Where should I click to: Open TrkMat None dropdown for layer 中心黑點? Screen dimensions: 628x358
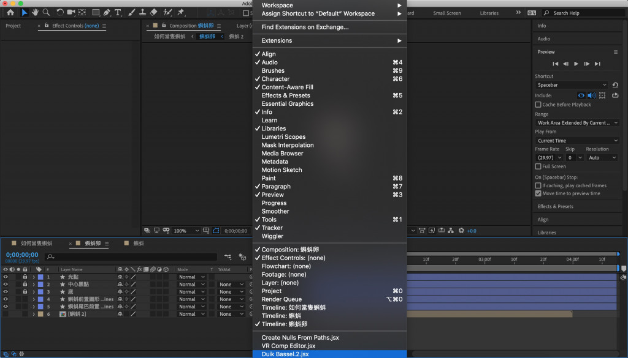(x=231, y=285)
